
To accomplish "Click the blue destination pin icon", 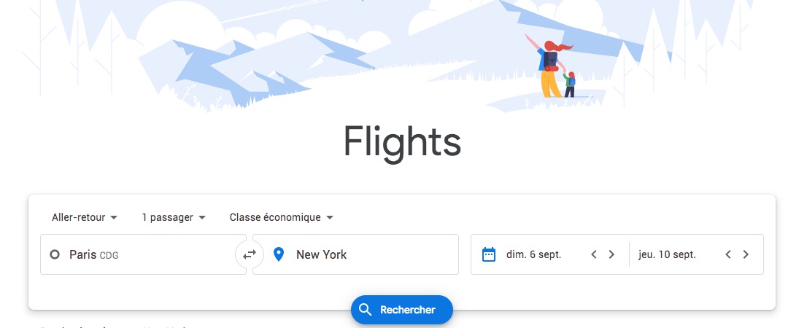I will 279,254.
